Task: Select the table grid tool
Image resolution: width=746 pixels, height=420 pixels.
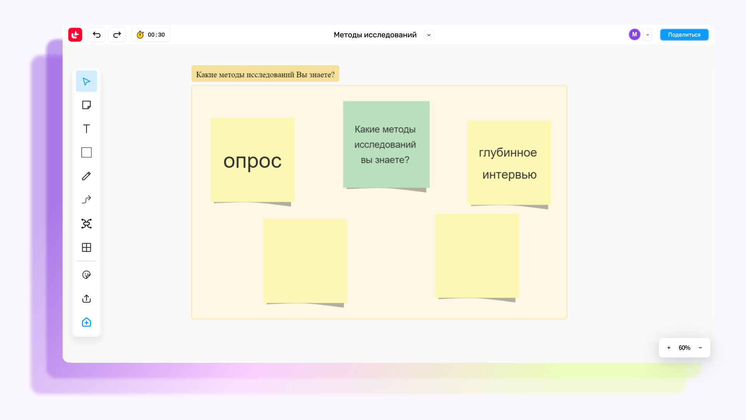Action: 86,247
